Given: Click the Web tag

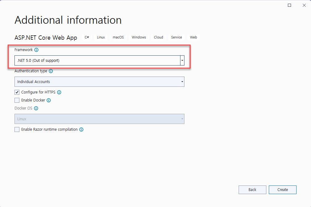Looking at the screenshot, I should [193, 37].
